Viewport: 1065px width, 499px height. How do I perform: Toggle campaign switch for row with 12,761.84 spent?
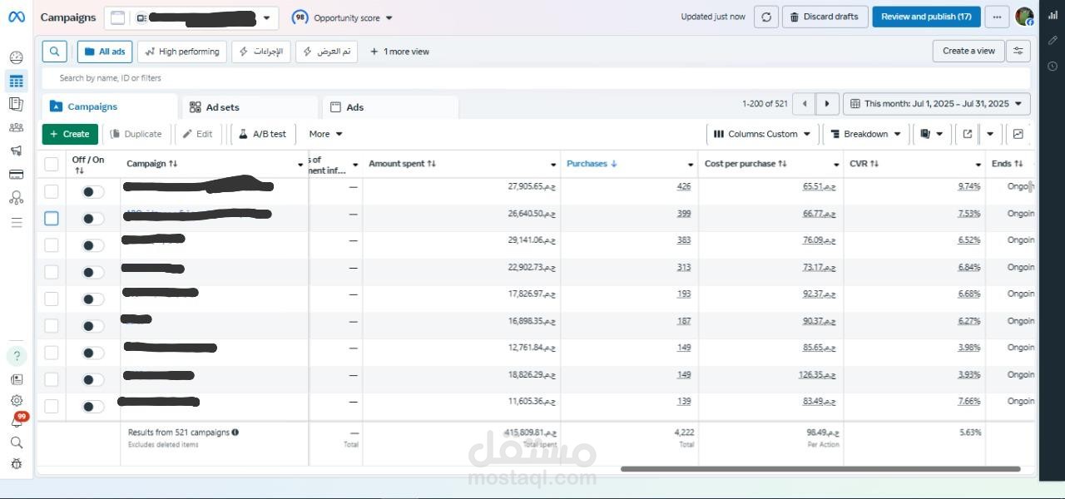point(93,353)
